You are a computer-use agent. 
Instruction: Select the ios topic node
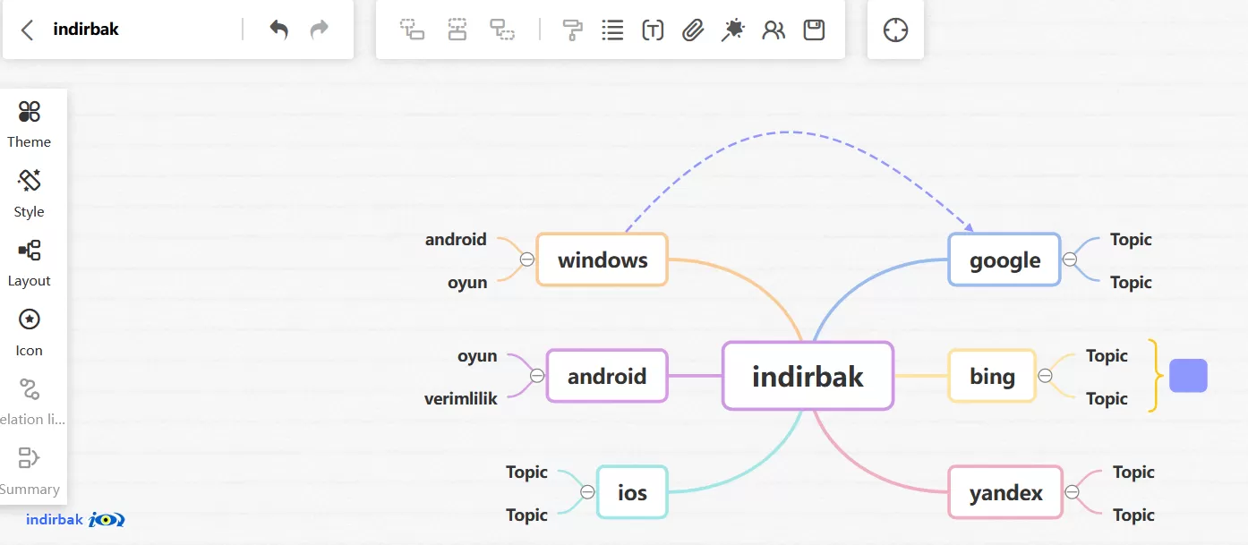pyautogui.click(x=632, y=492)
